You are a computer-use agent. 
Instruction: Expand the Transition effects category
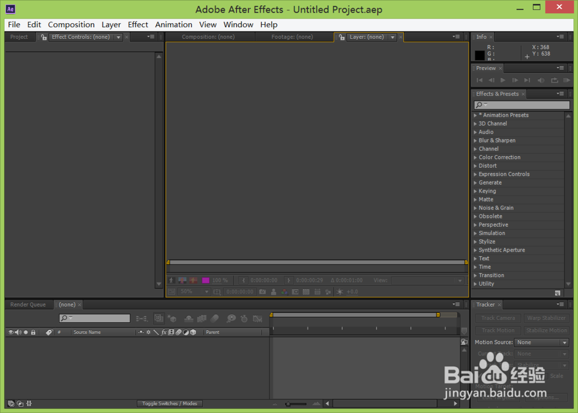(x=475, y=275)
